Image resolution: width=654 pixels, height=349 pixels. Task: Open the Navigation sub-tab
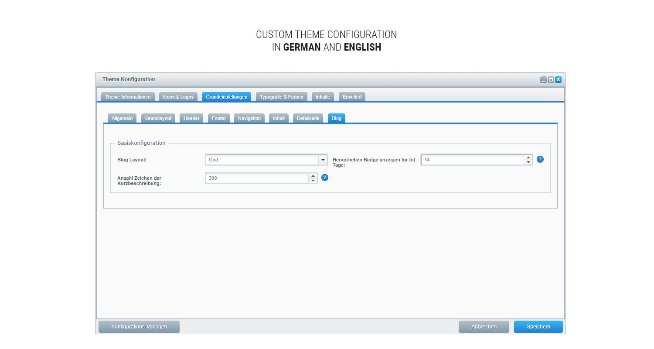[x=249, y=118]
